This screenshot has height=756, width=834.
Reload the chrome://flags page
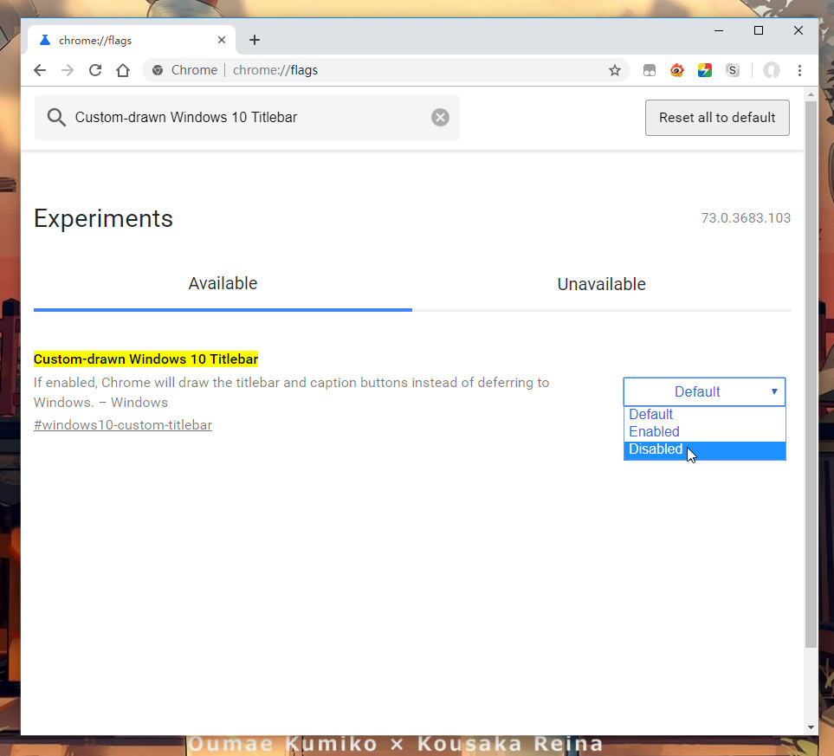pyautogui.click(x=95, y=70)
